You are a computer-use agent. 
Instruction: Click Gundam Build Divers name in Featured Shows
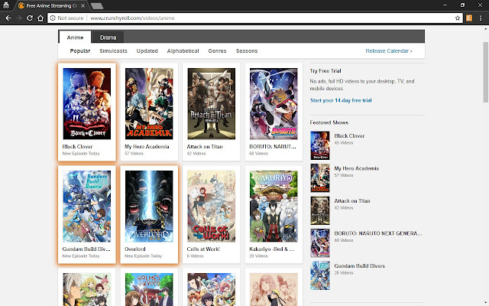pyautogui.click(x=360, y=265)
